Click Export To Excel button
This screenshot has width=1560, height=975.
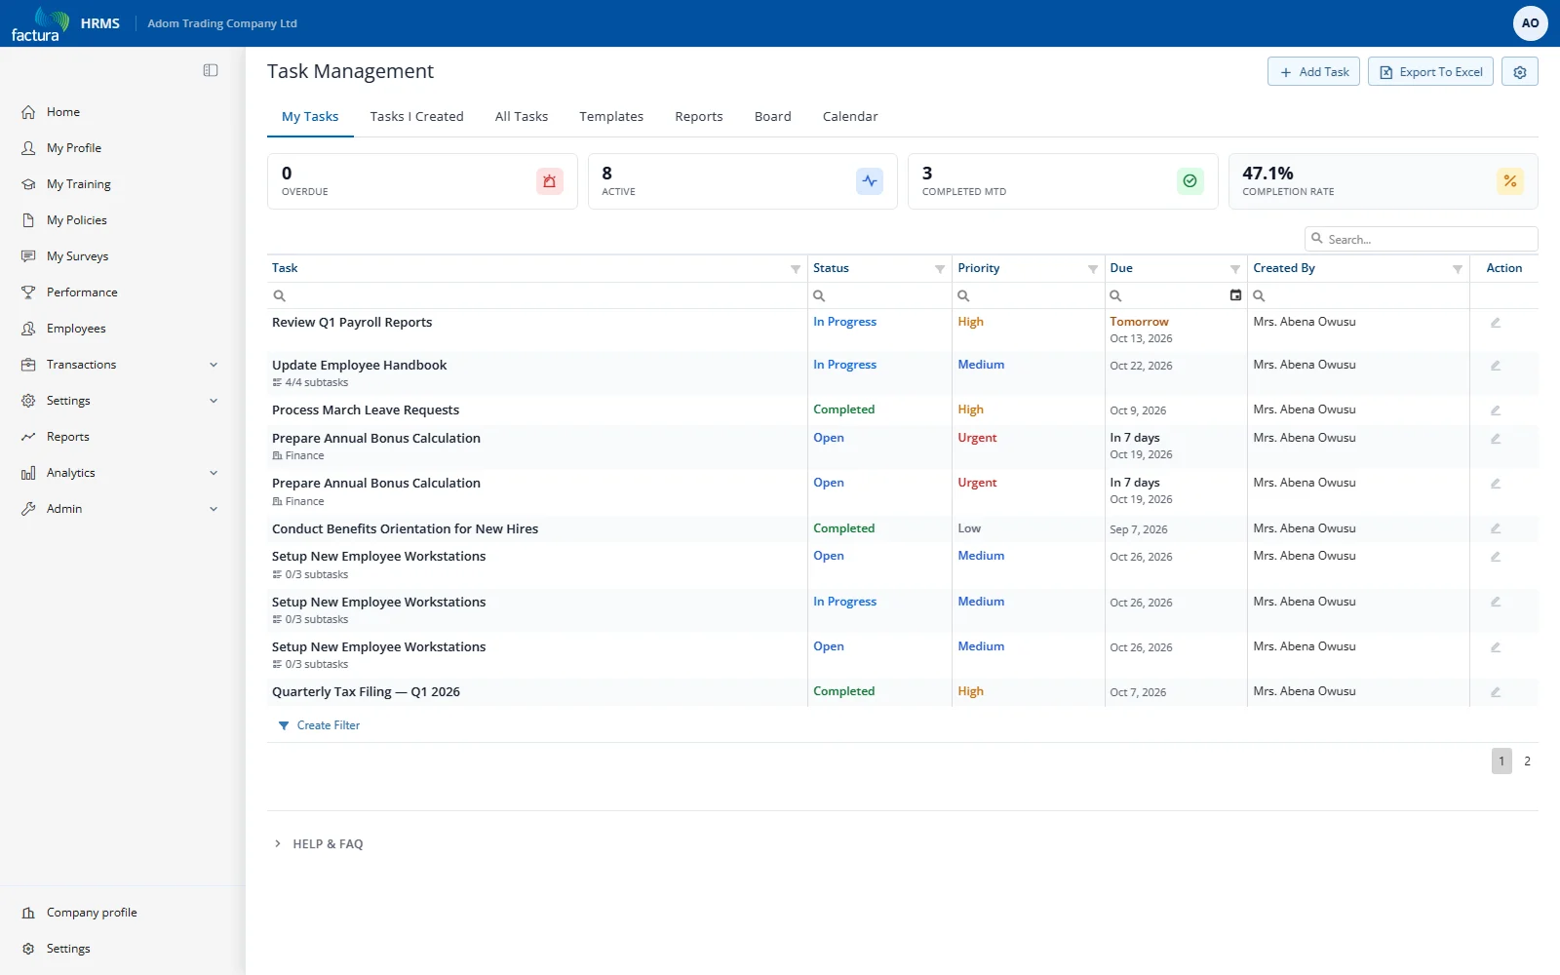tap(1430, 72)
